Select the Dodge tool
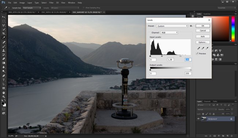The width and height of the screenshot is (238, 138). pos(4,71)
